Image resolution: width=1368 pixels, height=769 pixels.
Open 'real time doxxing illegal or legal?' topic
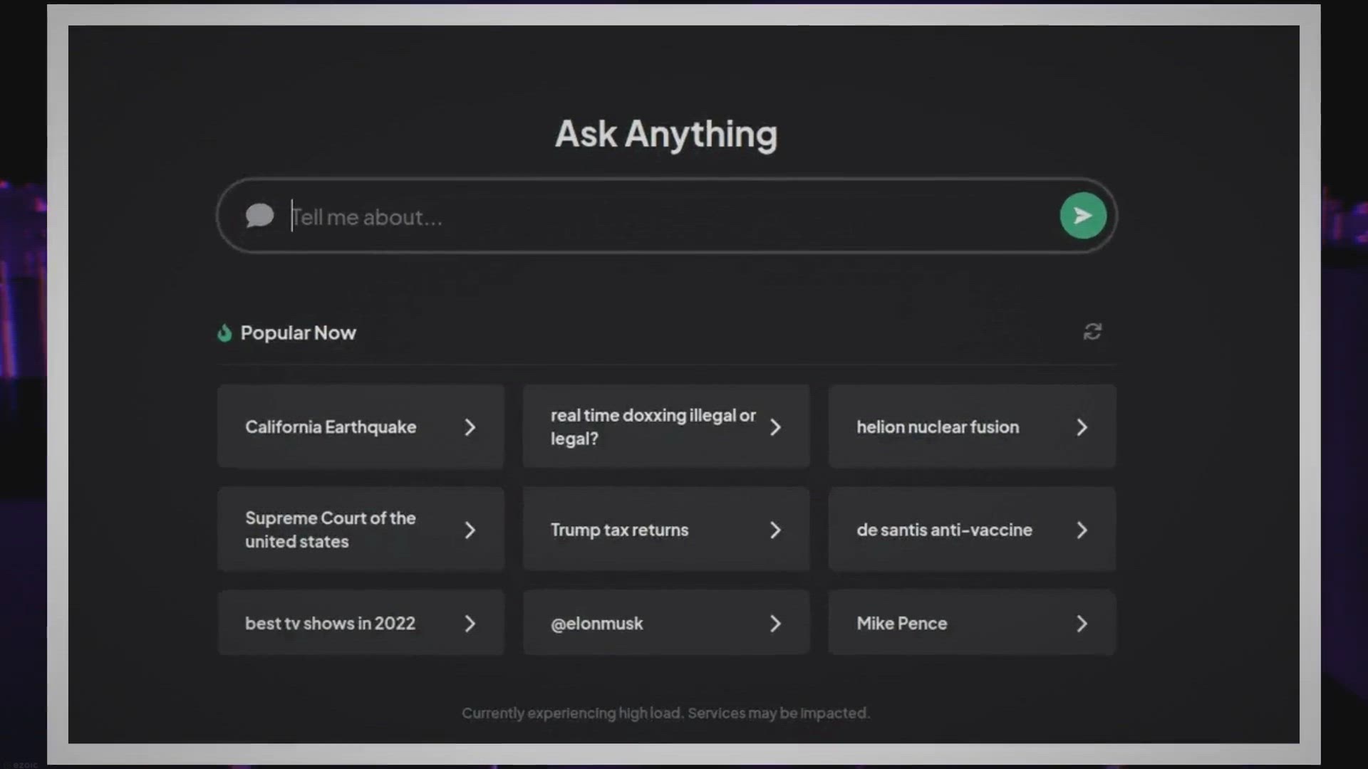click(652, 427)
